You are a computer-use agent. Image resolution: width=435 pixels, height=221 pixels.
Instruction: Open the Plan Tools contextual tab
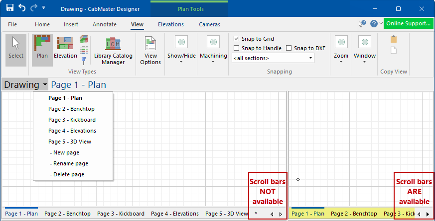(190, 9)
